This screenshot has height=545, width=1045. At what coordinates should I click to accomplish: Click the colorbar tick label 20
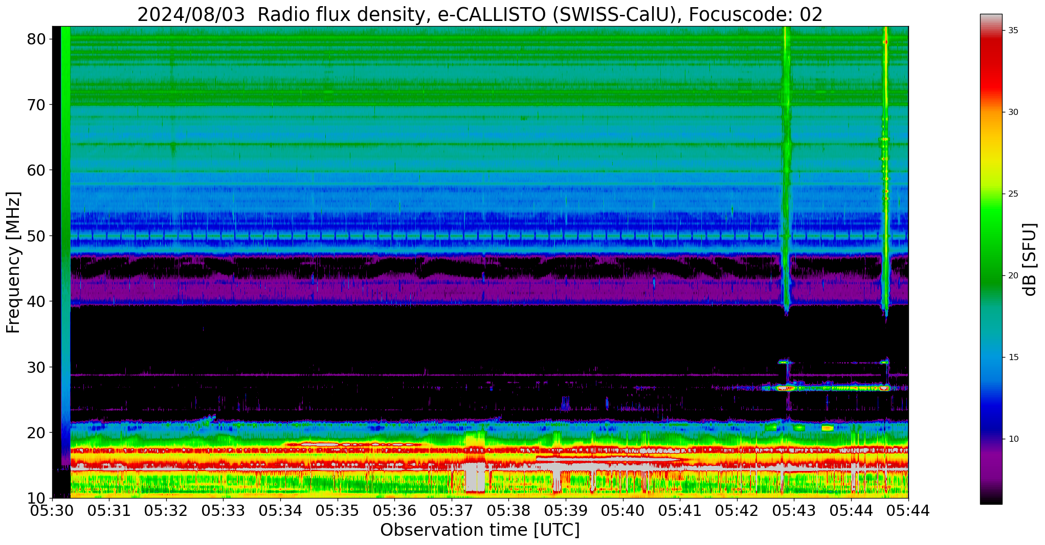pyautogui.click(x=1013, y=276)
